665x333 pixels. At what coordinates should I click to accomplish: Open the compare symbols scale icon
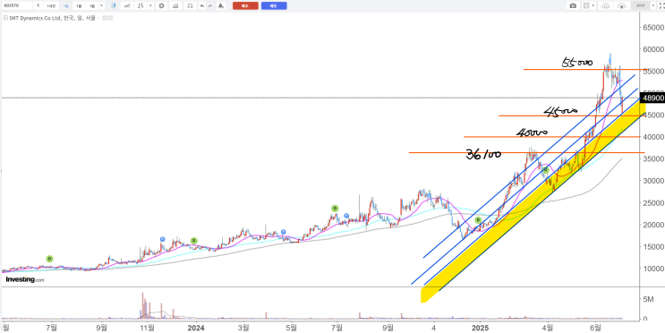click(190, 5)
